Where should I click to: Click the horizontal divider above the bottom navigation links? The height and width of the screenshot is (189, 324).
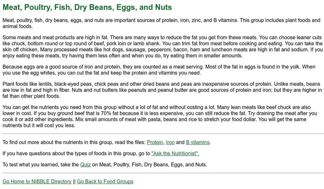[162, 173]
